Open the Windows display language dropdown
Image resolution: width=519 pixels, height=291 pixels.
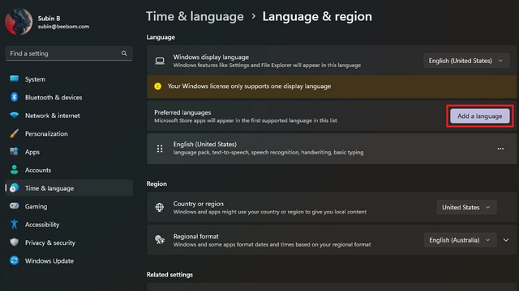tap(466, 61)
